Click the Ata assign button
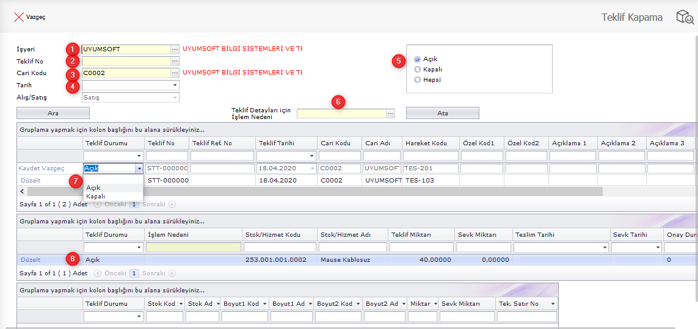 pos(443,113)
